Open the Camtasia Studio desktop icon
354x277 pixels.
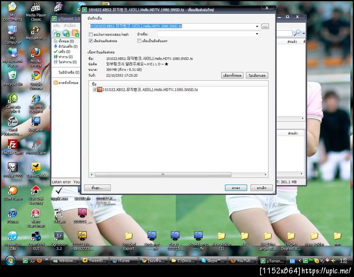point(12,103)
